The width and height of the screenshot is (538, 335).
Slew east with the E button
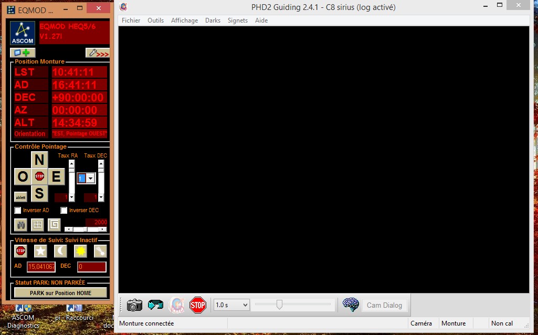[56, 177]
